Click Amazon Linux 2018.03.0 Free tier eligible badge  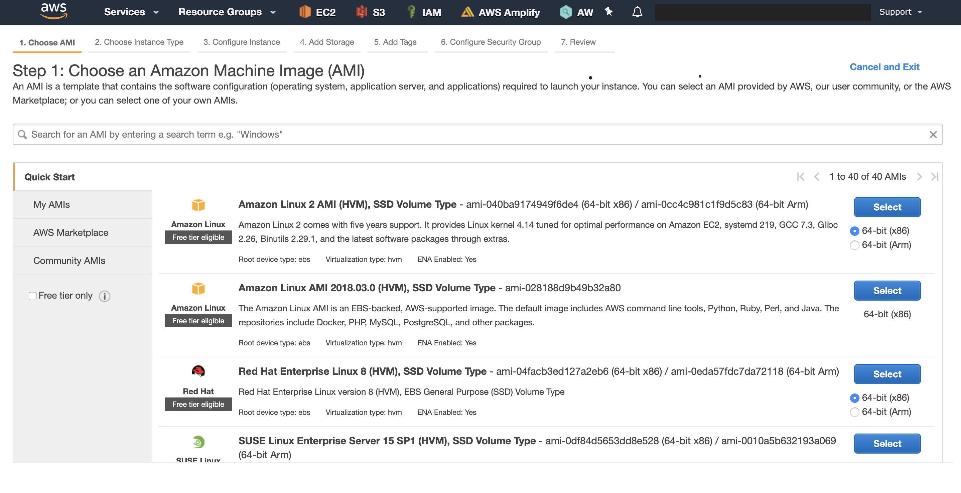[x=198, y=321]
